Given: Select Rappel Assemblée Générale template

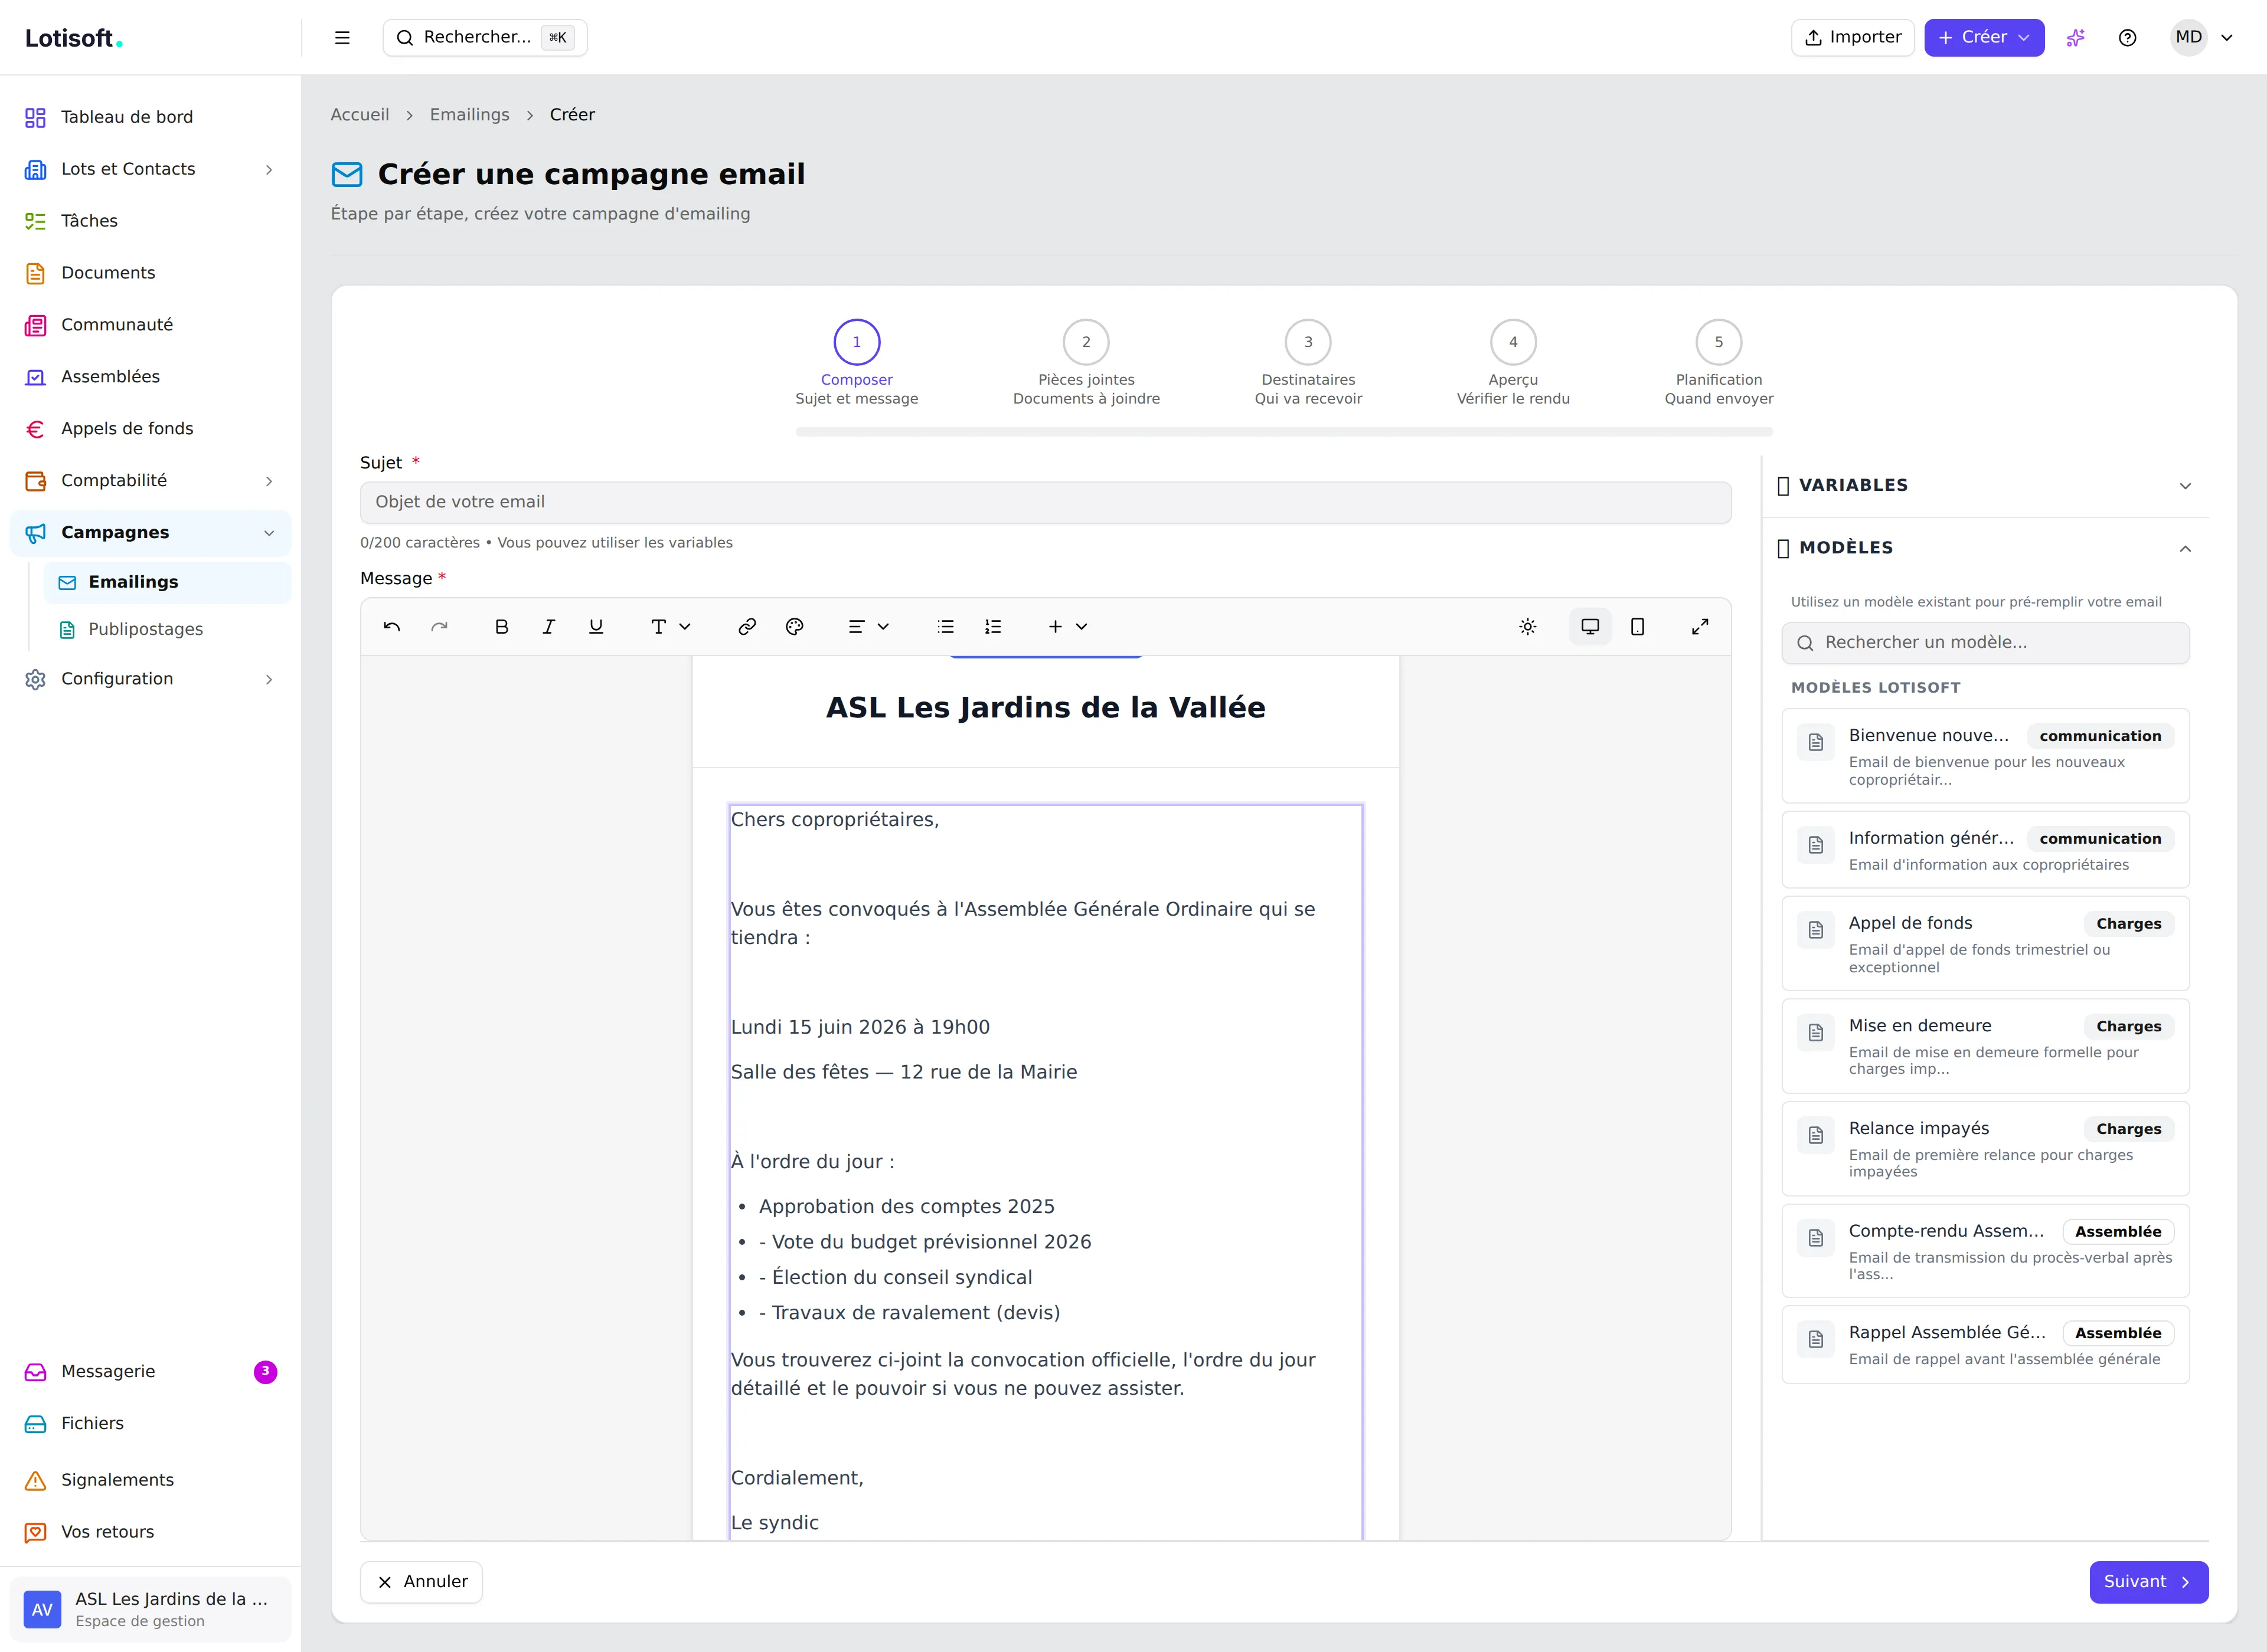Looking at the screenshot, I should click(1985, 1345).
